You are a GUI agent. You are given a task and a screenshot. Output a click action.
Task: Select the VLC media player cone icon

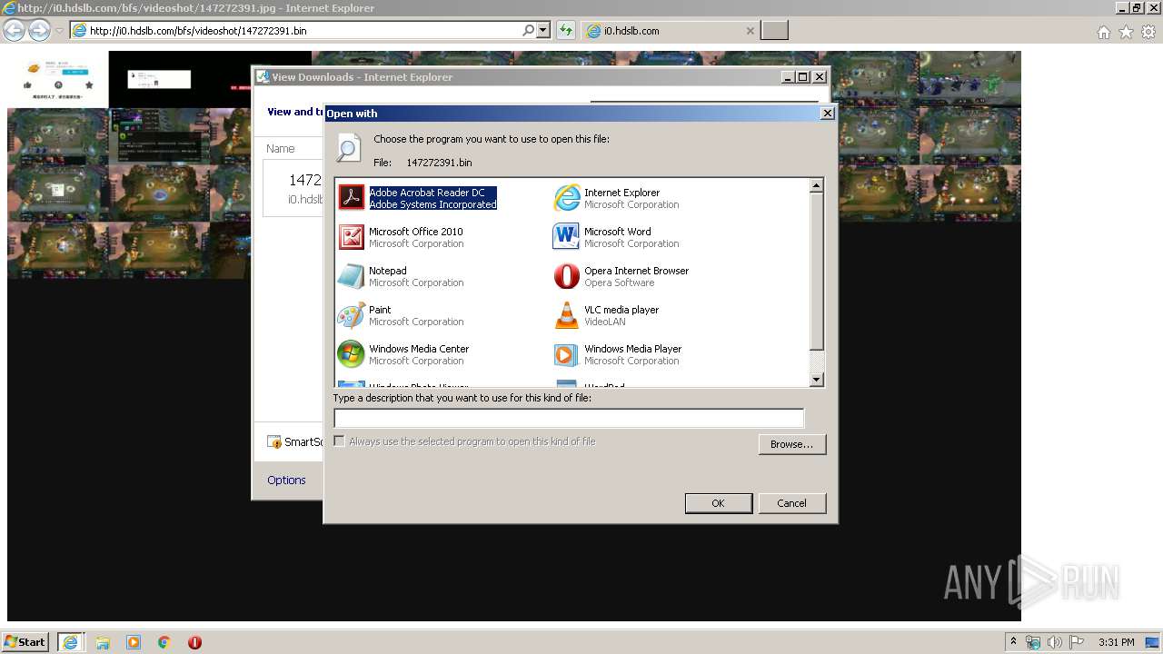(x=566, y=314)
